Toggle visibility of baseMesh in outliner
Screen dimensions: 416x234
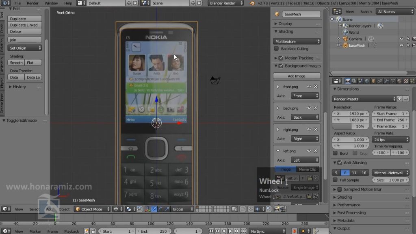point(402,45)
